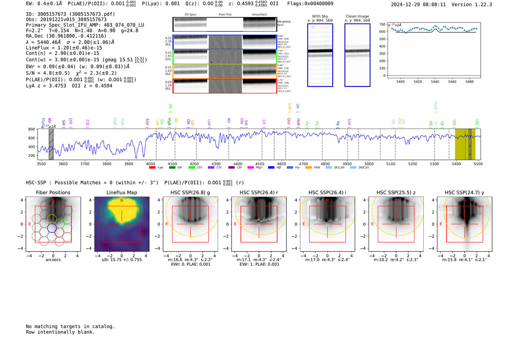Viewport: 518px width, 352px height.
Task: Click the red fiber circle in Fiber Positions
Action: [59, 232]
